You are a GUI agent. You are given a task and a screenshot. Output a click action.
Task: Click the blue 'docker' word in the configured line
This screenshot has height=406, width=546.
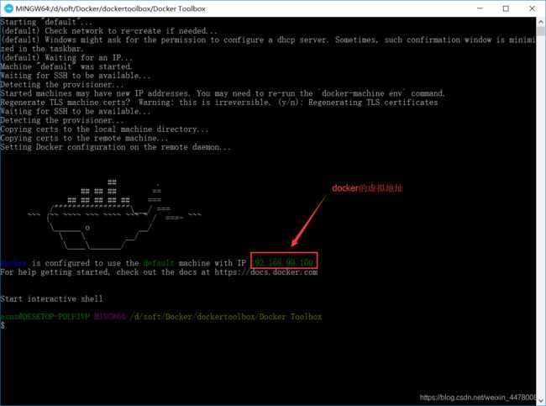[13, 263]
